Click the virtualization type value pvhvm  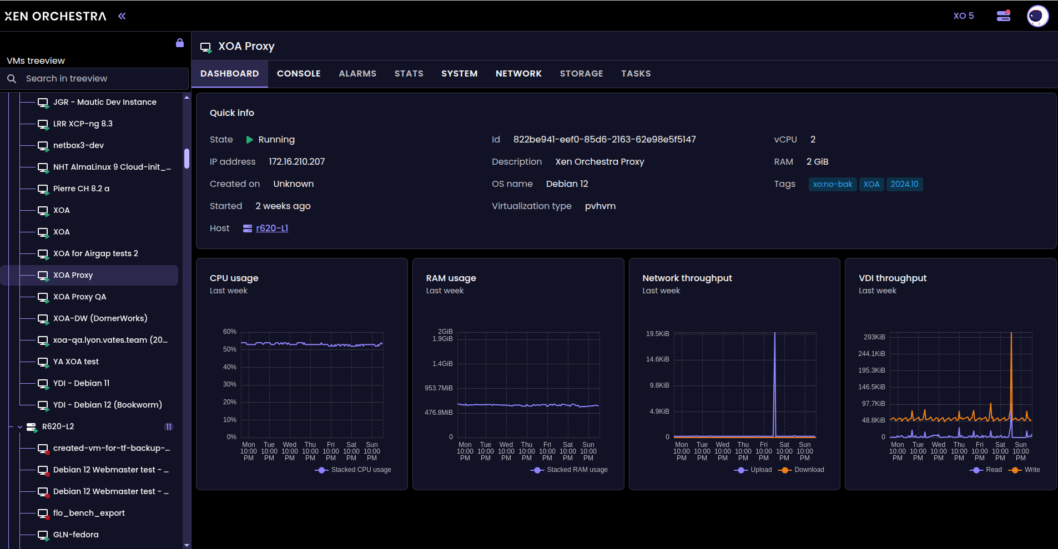click(x=601, y=206)
